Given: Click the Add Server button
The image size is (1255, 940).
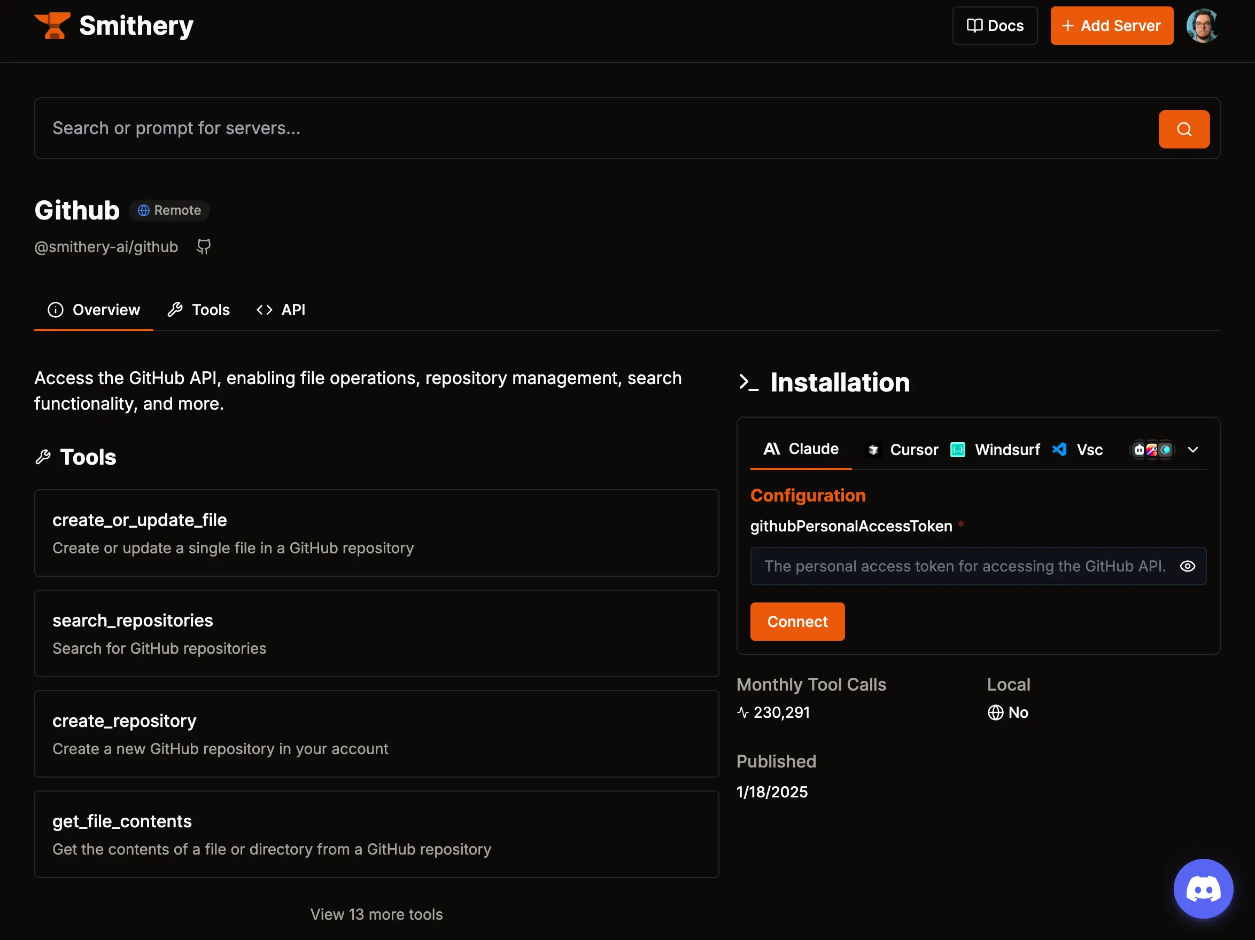Looking at the screenshot, I should (1111, 26).
